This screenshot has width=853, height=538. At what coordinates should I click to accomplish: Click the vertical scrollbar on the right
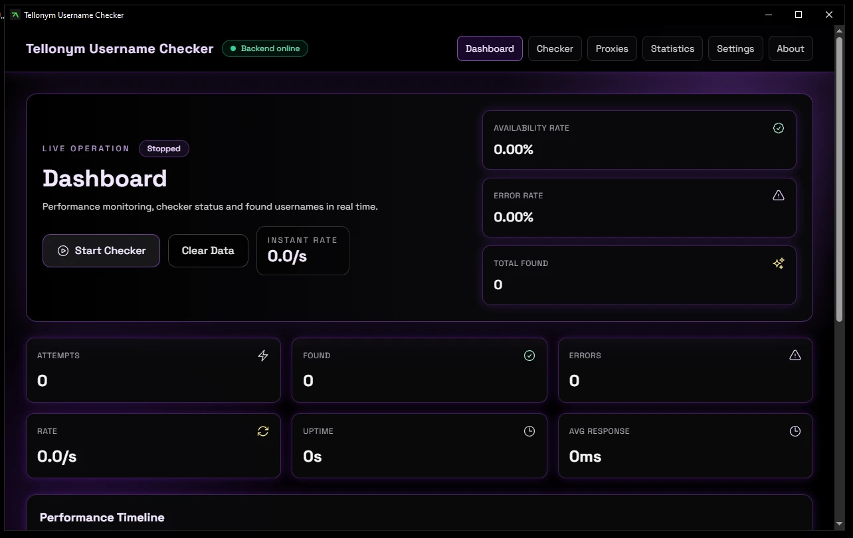840,199
